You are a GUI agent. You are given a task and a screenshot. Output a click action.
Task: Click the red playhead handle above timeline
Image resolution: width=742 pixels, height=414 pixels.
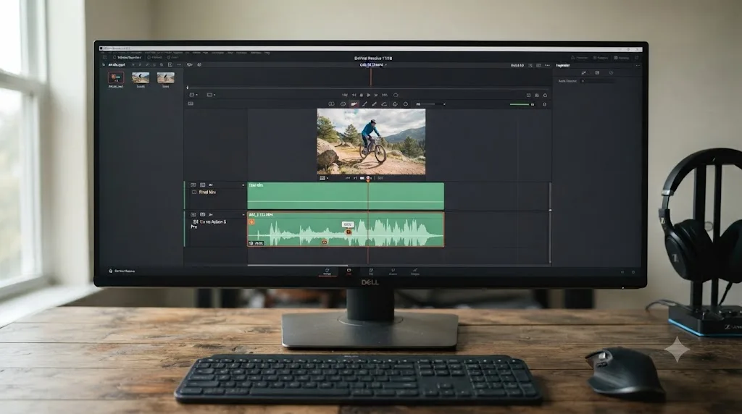pyautogui.click(x=368, y=179)
